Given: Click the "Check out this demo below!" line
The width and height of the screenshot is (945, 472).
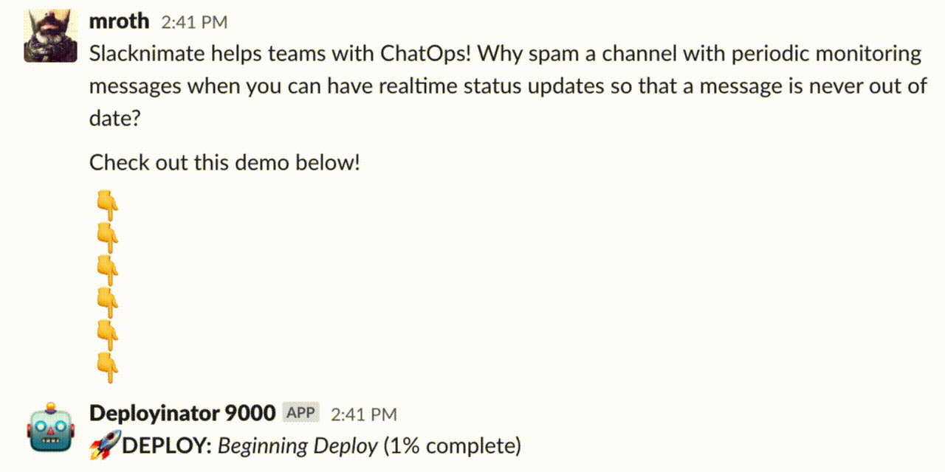Looking at the screenshot, I should [x=224, y=162].
